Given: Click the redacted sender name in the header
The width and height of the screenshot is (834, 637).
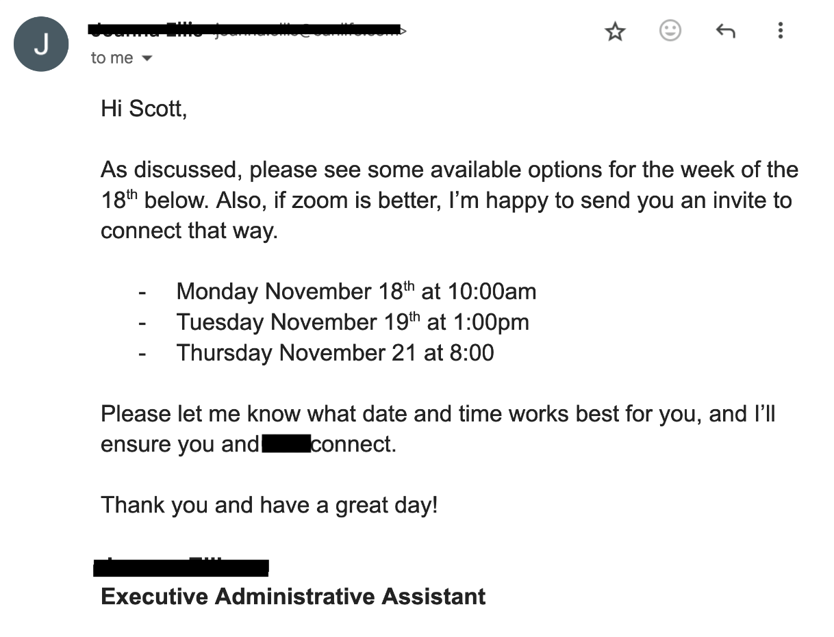Looking at the screenshot, I should coord(147,29).
